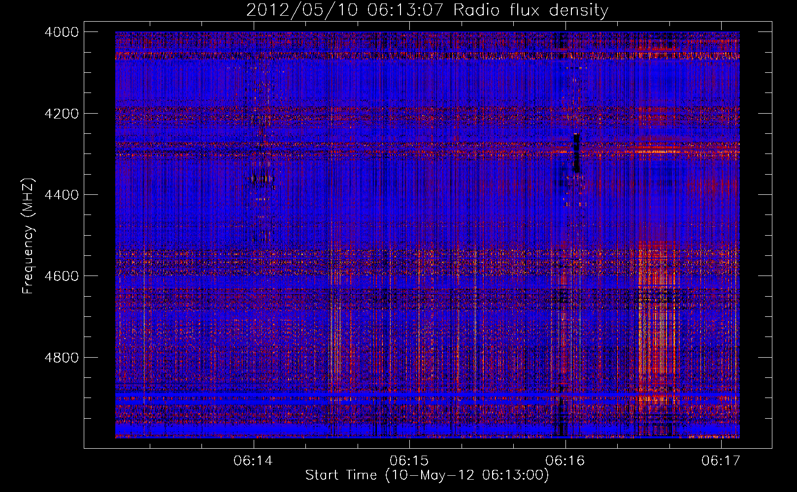The height and width of the screenshot is (492, 797).
Task: Click the 4800 frequency axis label
Action: coord(62,357)
